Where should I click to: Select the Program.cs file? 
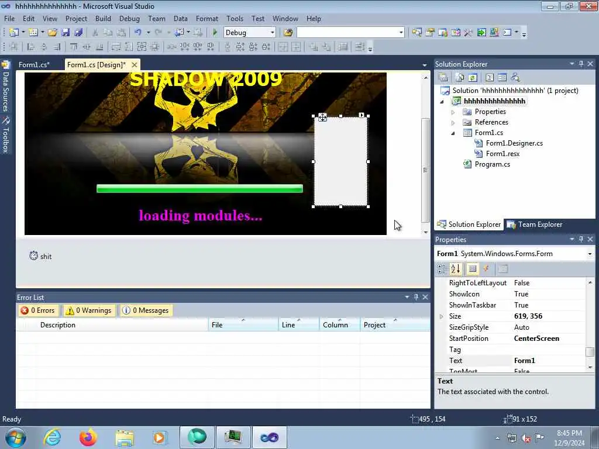(493, 164)
